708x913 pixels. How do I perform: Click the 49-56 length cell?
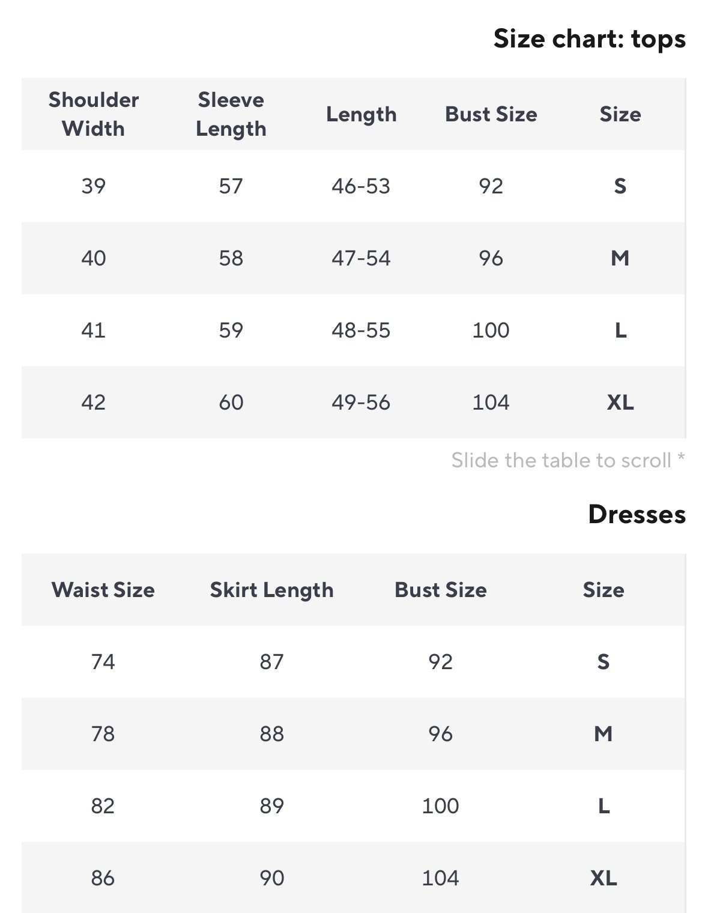pyautogui.click(x=361, y=402)
